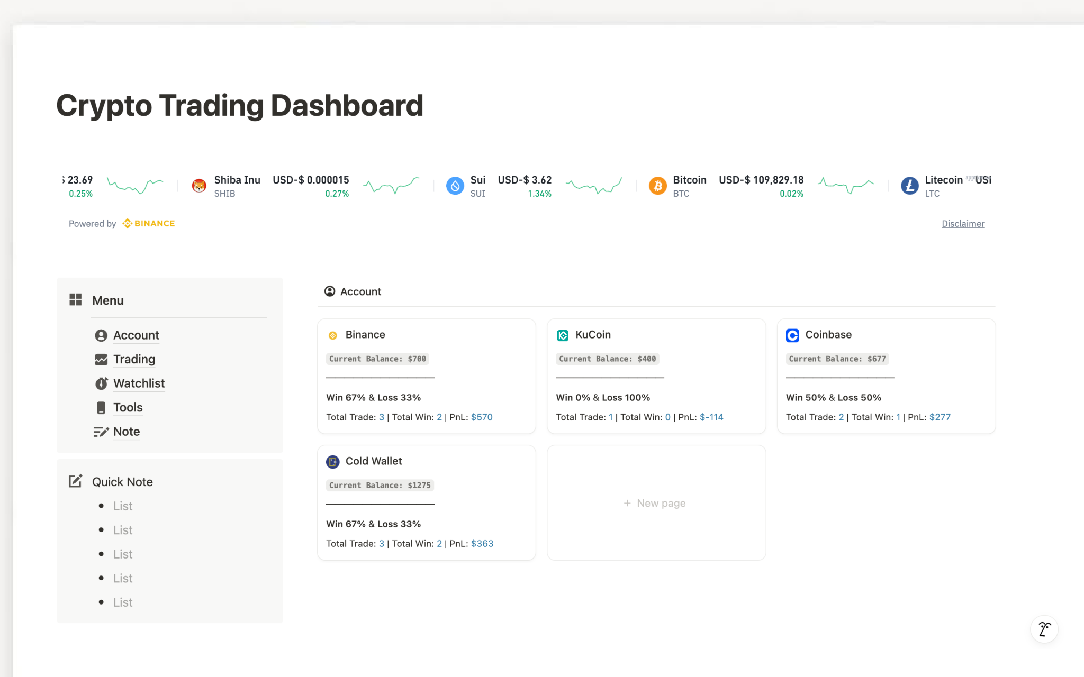Click the Account section header icon

click(x=330, y=291)
